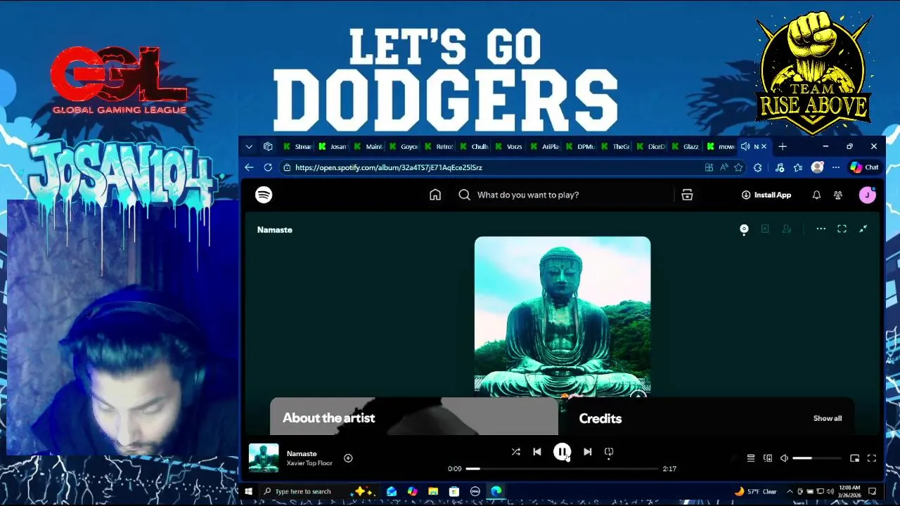Image resolution: width=900 pixels, height=506 pixels.
Task: Skip to the previous track
Action: (537, 452)
